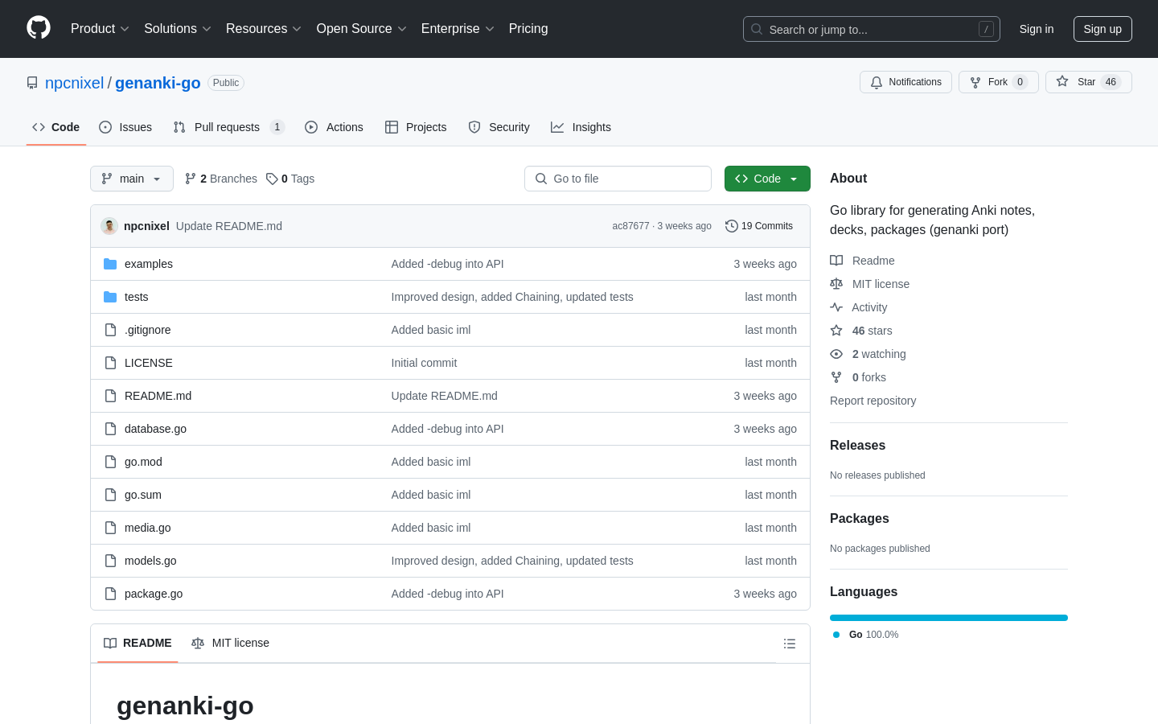Click npcnixel's avatar in commit row
Viewport: 1158px width, 724px height.
click(x=109, y=226)
